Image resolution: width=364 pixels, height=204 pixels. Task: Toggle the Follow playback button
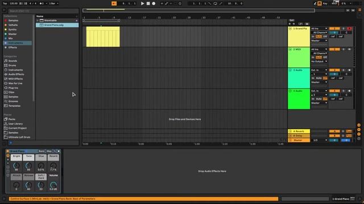coord(114,3)
